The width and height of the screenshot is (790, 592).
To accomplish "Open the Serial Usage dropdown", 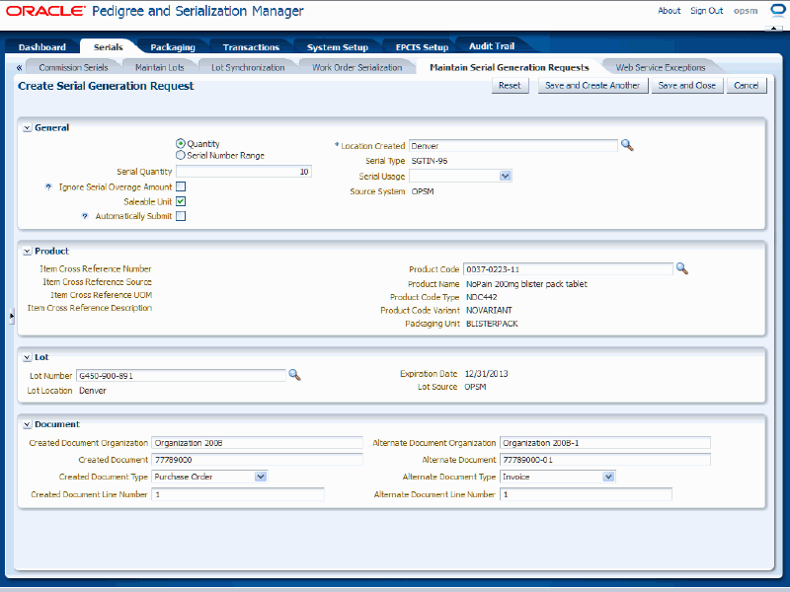I will click(x=505, y=176).
